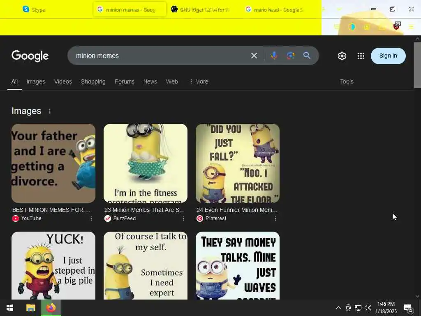Click the page vertical scrollbar thumb
This screenshot has height=316, width=421.
pos(417,65)
